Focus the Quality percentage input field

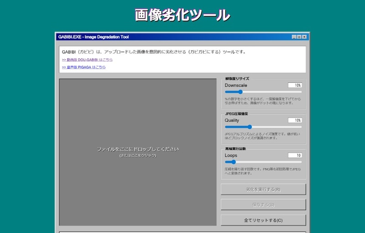295,120
